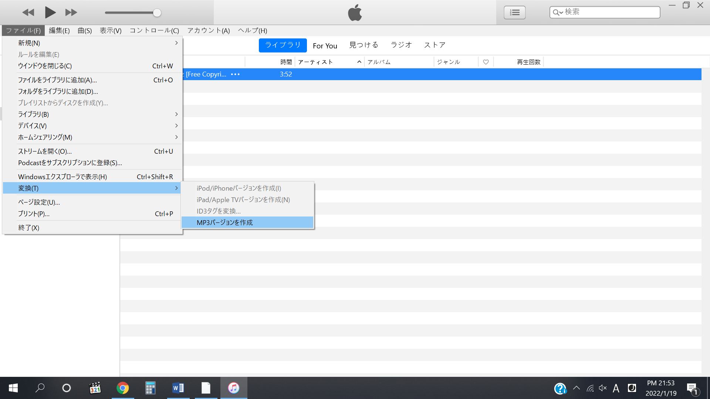Open the taskbar search magnifier

pyautogui.click(x=40, y=388)
